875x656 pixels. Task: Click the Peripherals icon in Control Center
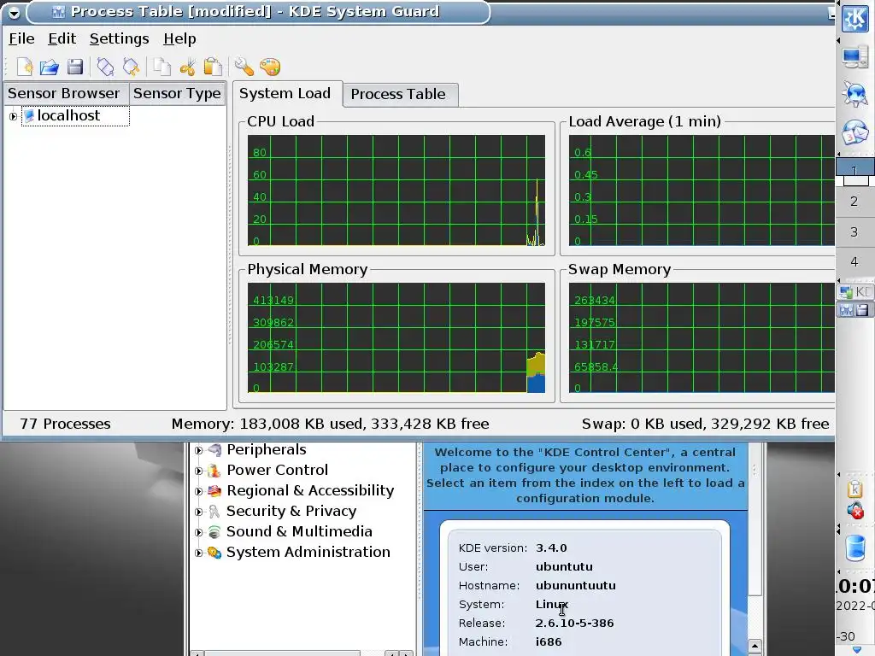[214, 449]
